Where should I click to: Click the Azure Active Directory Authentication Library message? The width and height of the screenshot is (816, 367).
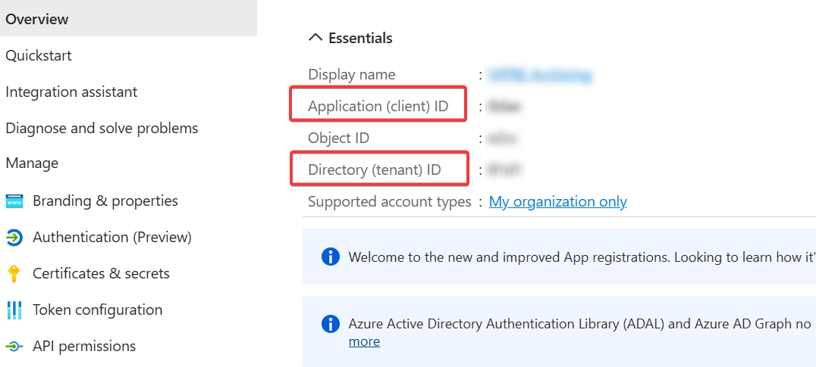(x=579, y=324)
